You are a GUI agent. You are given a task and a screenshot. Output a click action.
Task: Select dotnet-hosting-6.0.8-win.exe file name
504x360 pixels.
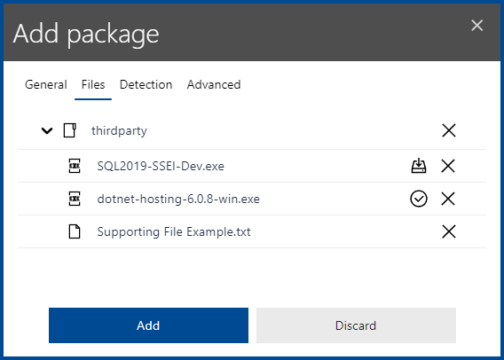click(178, 200)
